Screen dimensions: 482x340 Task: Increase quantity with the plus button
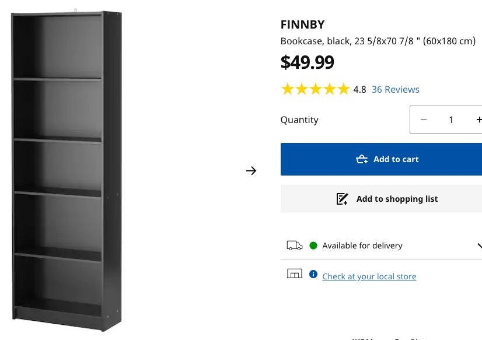coord(478,120)
